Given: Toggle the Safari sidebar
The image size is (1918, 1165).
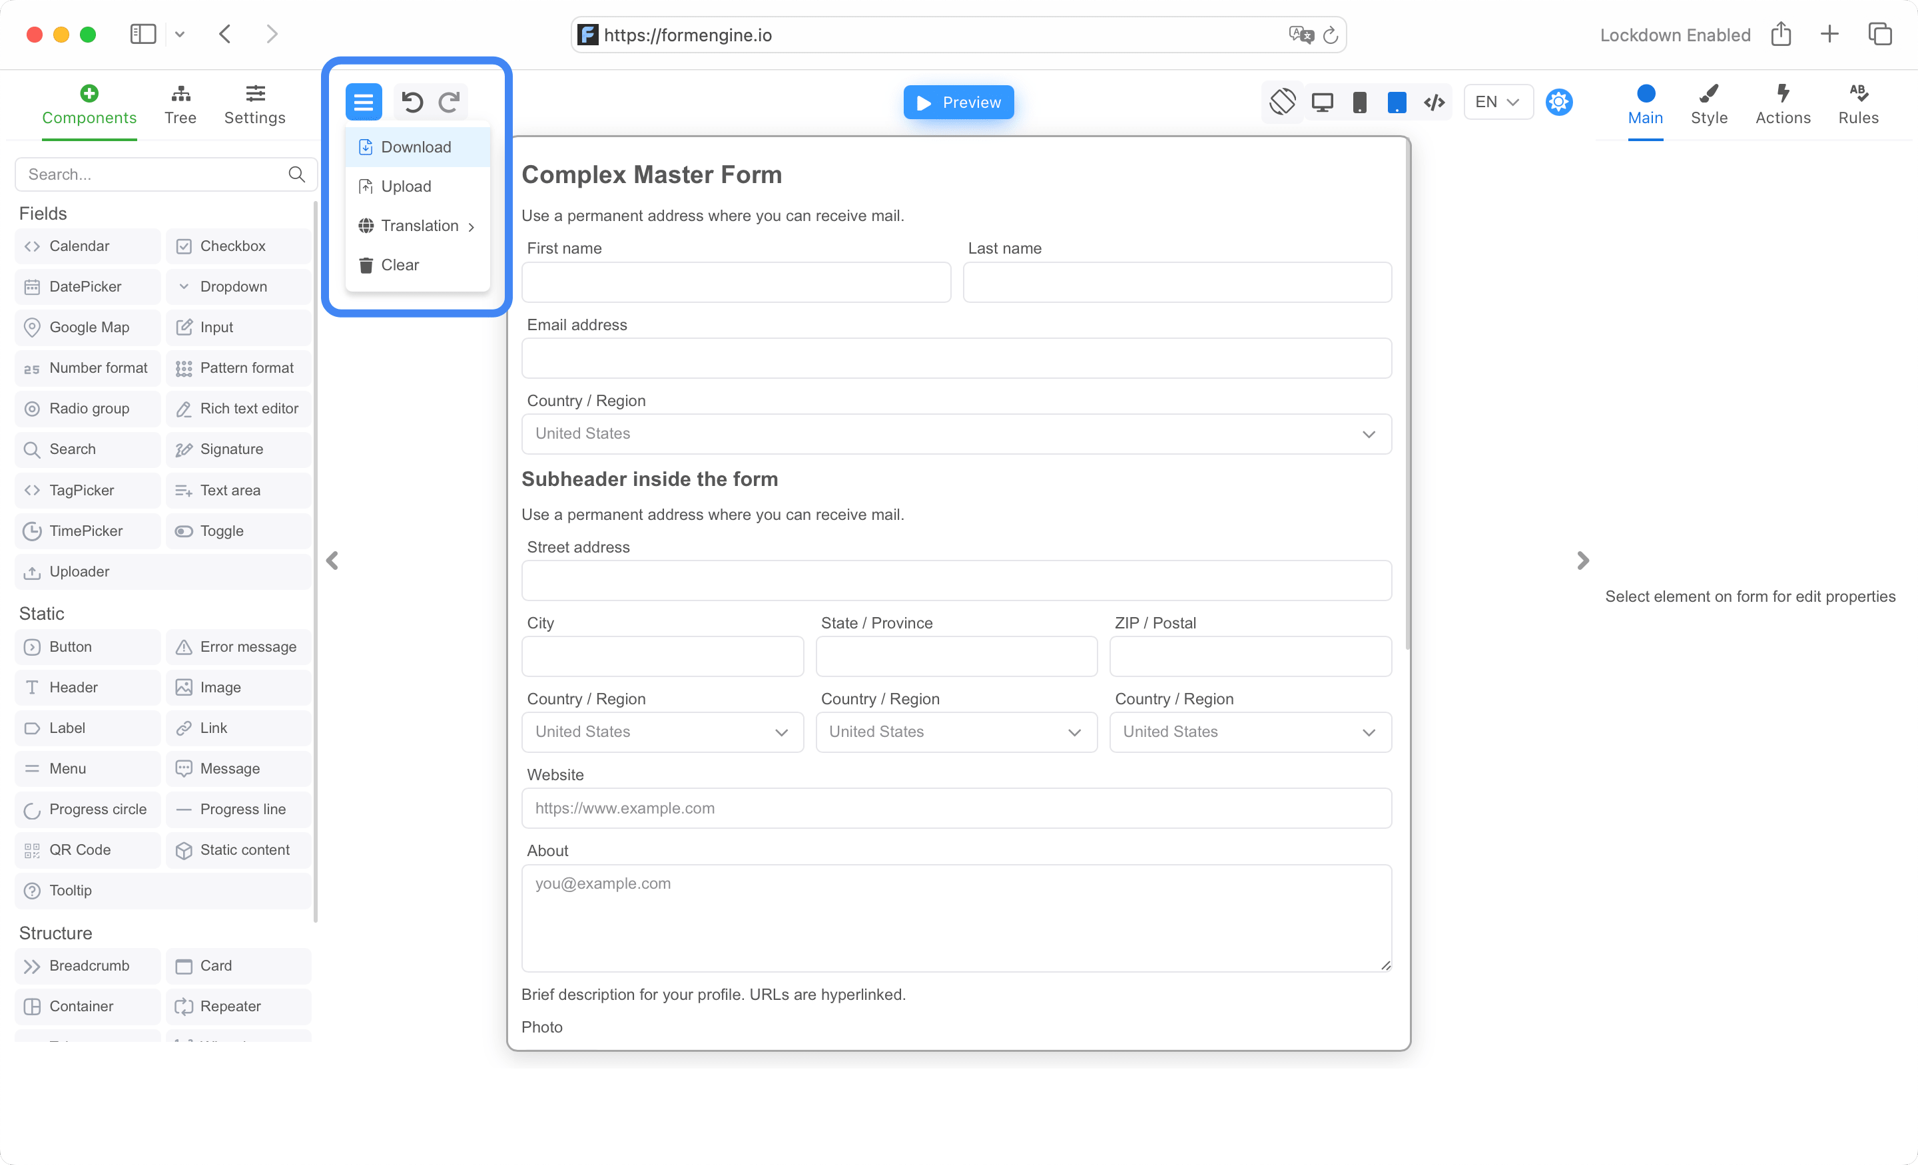Looking at the screenshot, I should click(143, 34).
